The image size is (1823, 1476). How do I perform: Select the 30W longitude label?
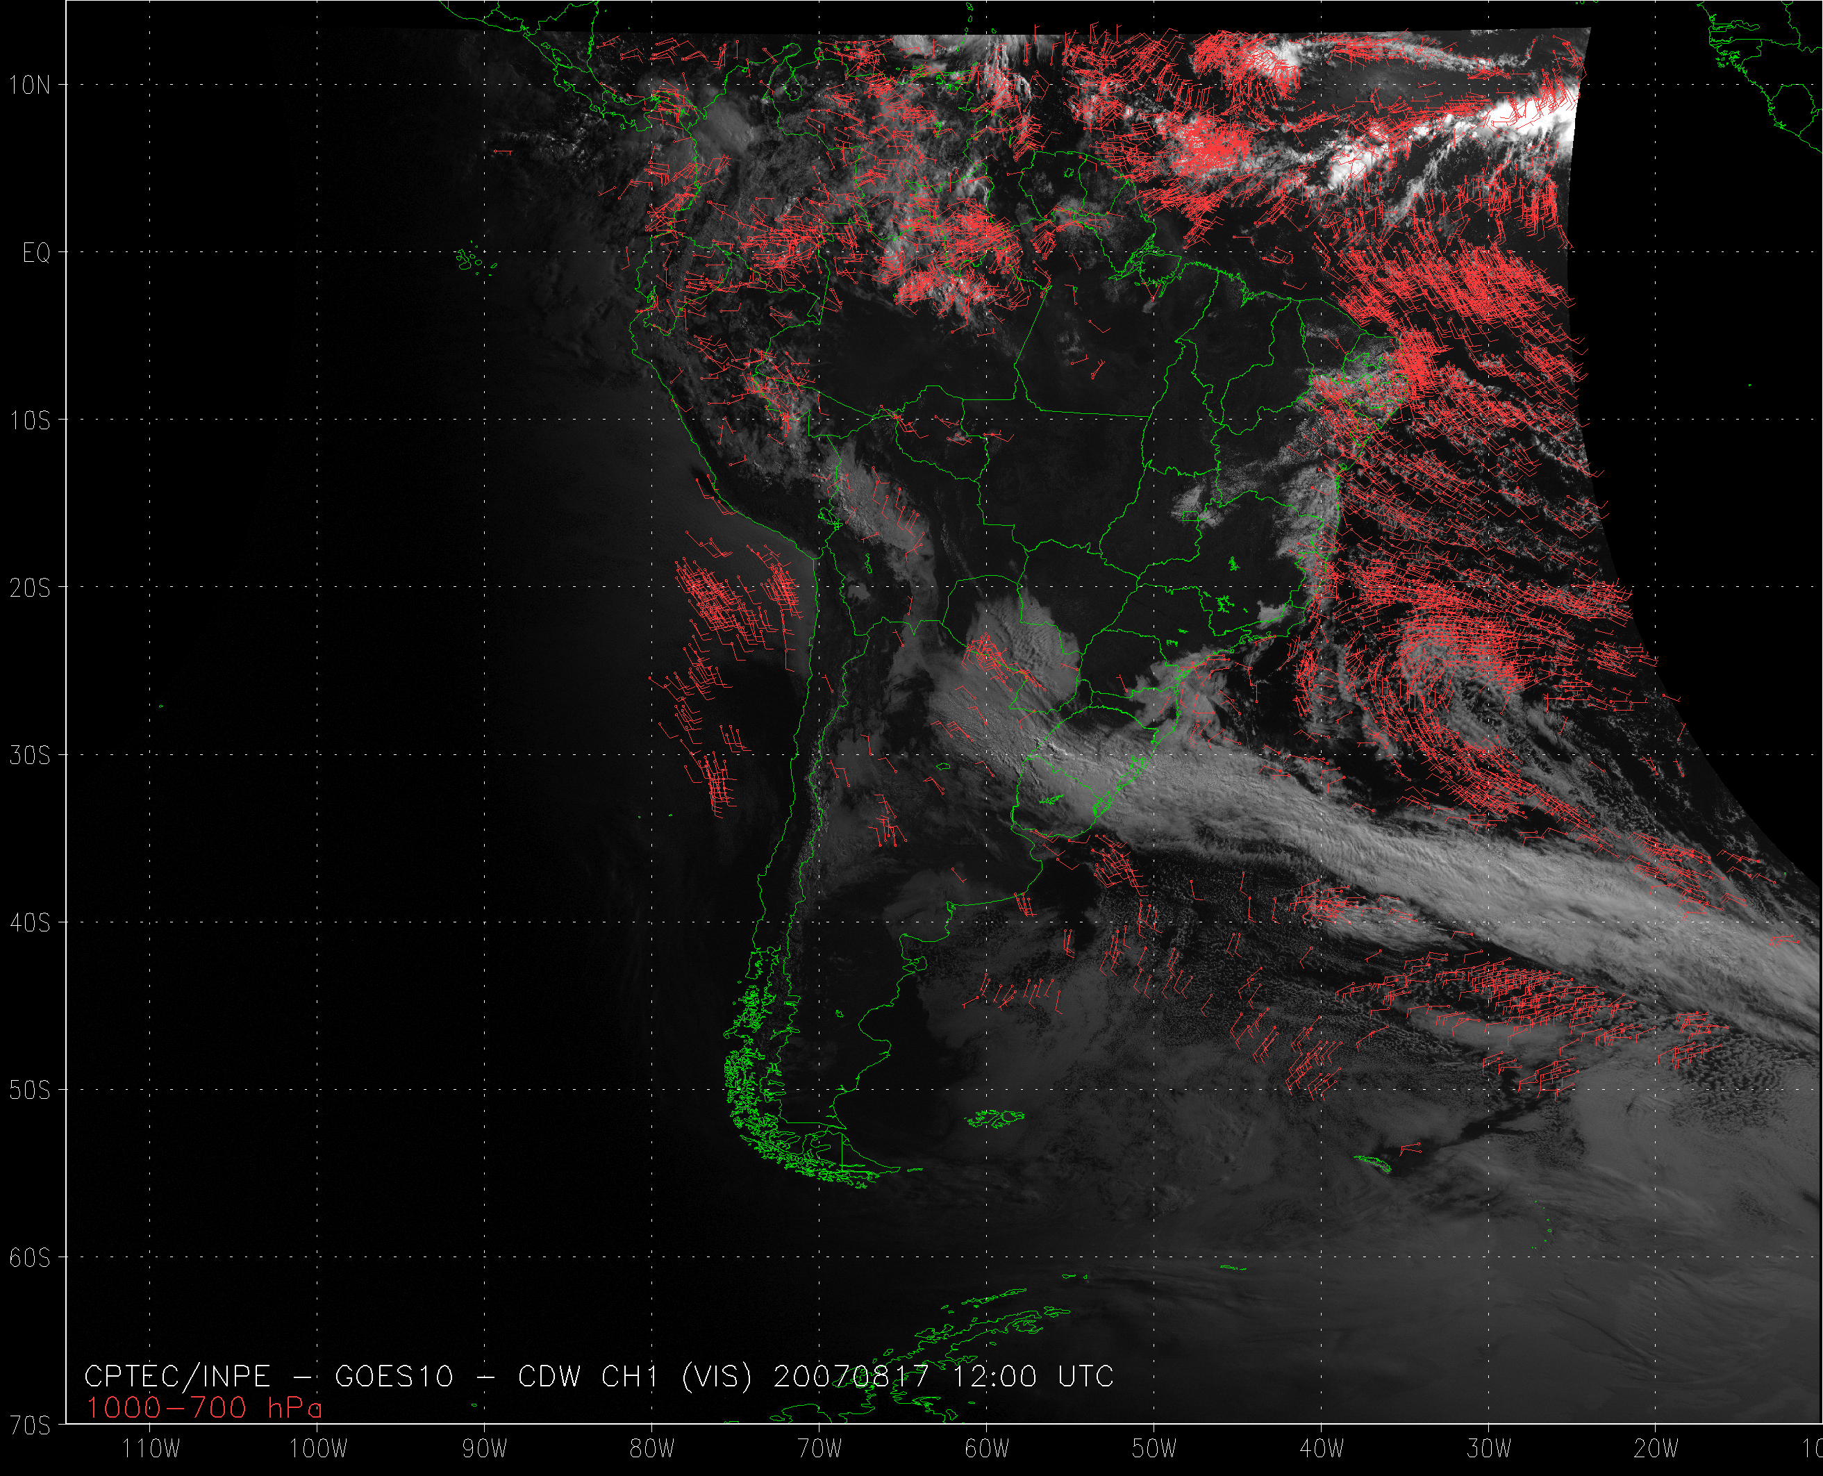pos(1489,1450)
